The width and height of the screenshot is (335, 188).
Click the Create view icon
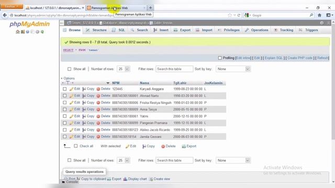click(x=151, y=179)
